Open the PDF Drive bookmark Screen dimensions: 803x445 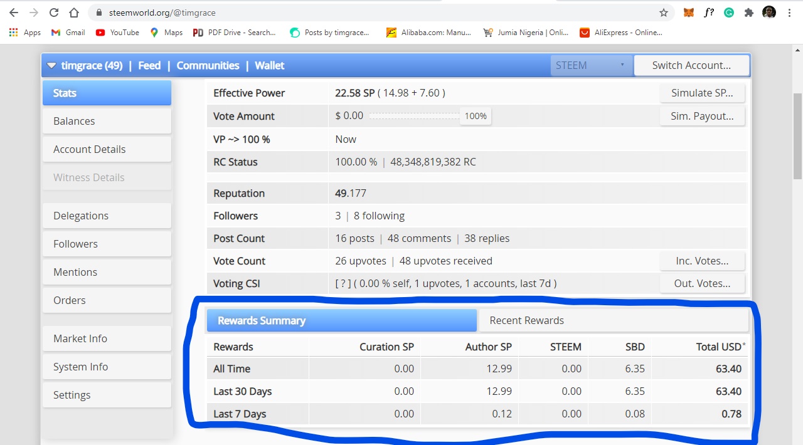point(234,33)
